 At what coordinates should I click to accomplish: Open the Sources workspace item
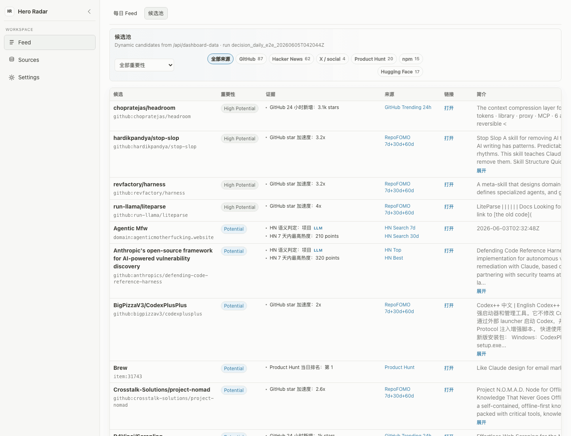[50, 60]
